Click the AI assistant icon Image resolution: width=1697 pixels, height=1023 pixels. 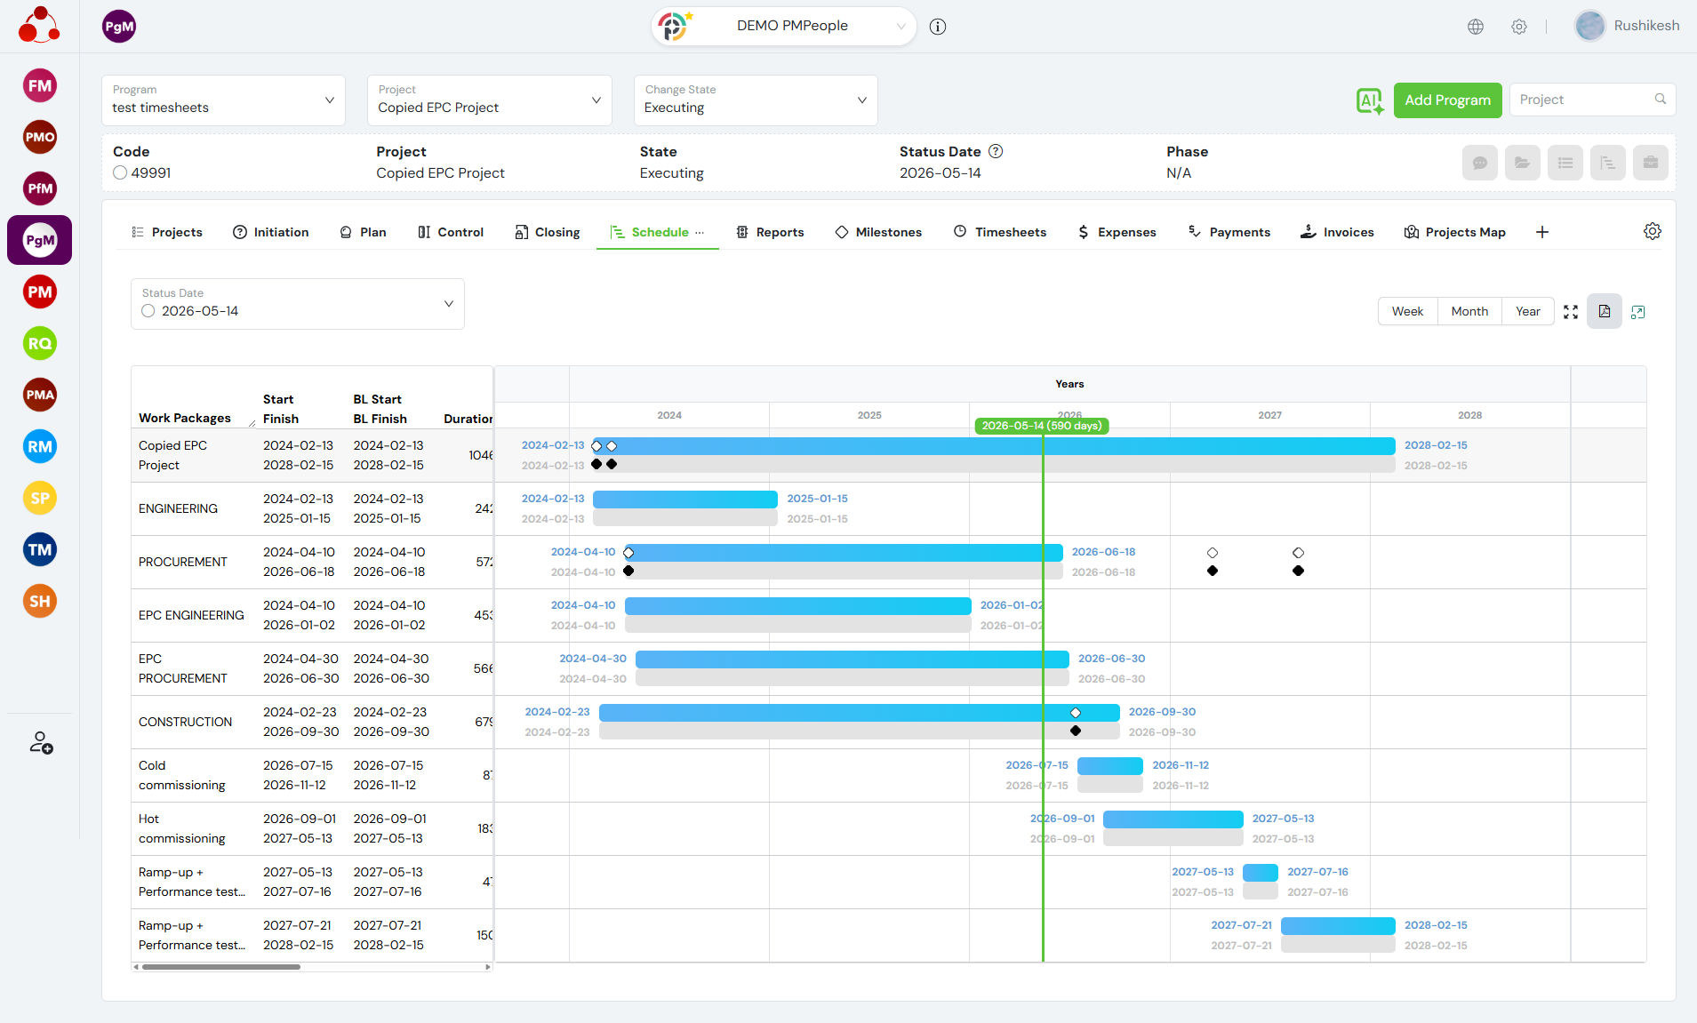pyautogui.click(x=1370, y=100)
